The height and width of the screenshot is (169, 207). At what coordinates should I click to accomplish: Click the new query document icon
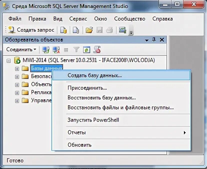pos(76,30)
